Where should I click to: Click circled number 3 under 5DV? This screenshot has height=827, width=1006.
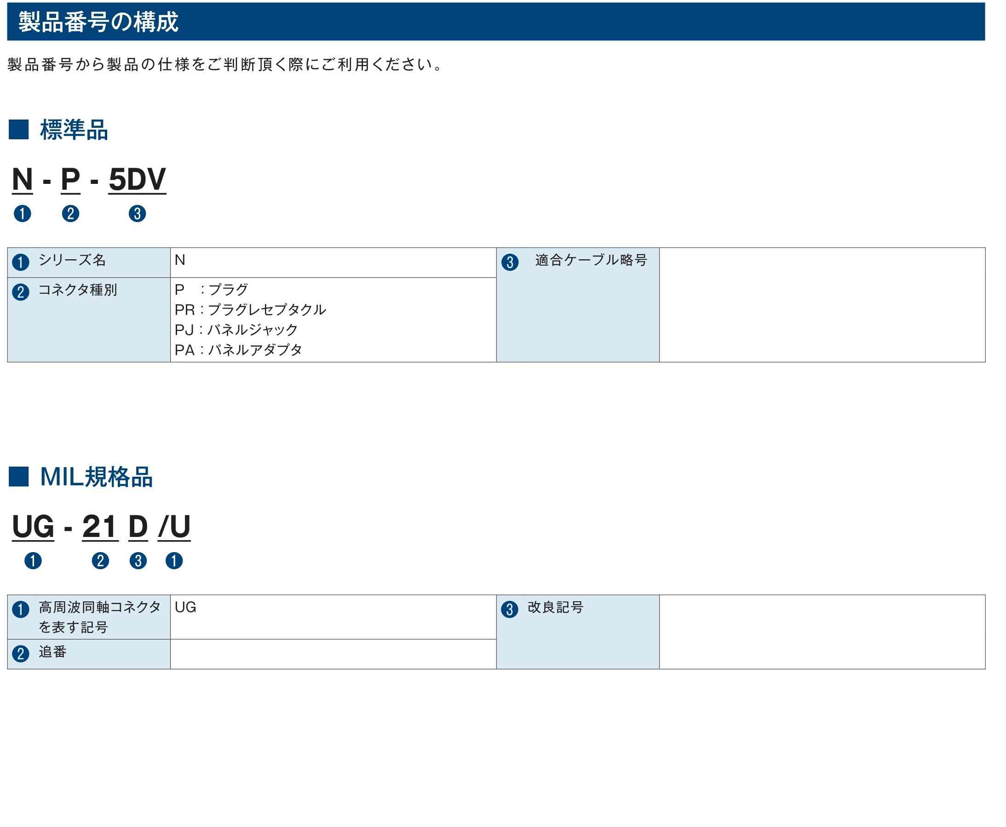(137, 213)
